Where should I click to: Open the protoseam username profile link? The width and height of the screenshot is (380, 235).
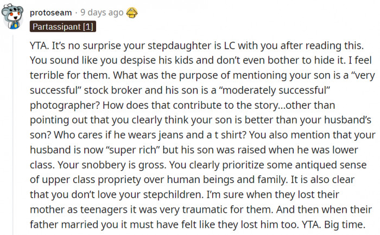pyautogui.click(x=50, y=12)
